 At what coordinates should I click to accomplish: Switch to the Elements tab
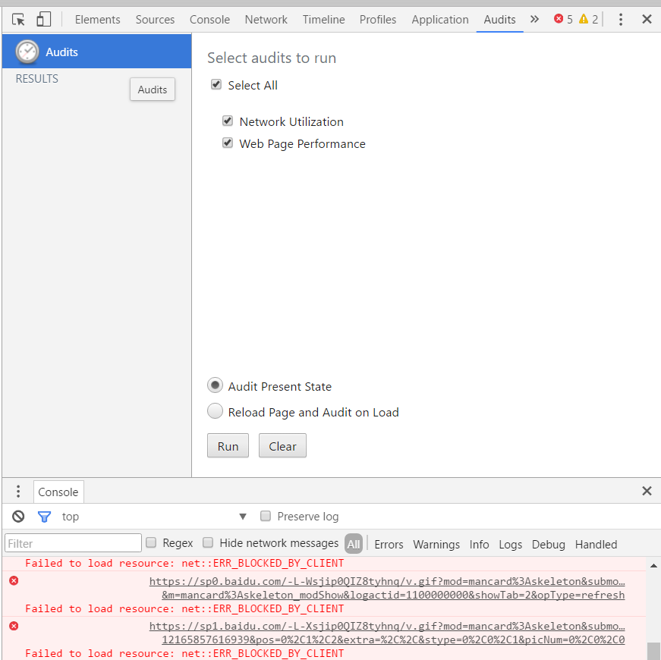coord(97,20)
